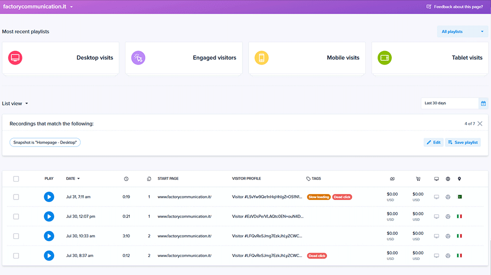Tick the checkbox for Jul 30, 8:37 am recording
Viewport: 491px width, 275px height.
(x=16, y=255)
